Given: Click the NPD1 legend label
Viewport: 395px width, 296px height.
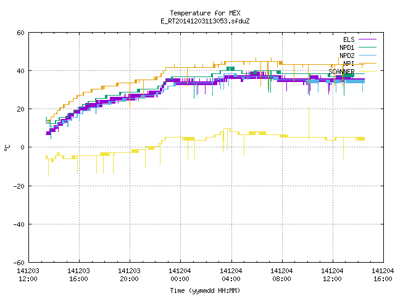Looking at the screenshot, I should tap(347, 47).
